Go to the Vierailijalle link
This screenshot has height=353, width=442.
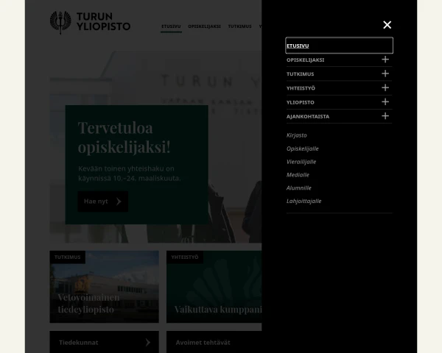[301, 162]
